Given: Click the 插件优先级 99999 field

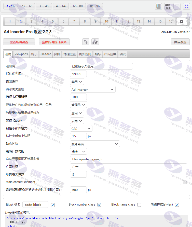Looking at the screenshot, I should (x=78, y=74).
